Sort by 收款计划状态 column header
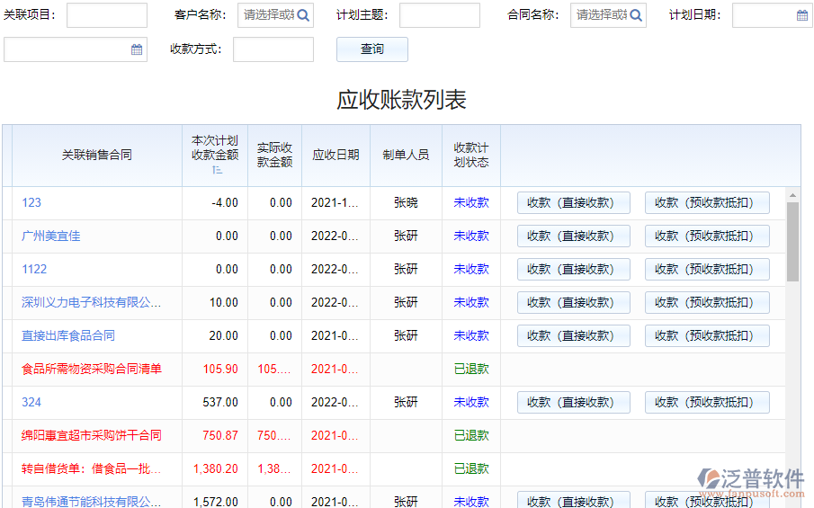 [471, 156]
